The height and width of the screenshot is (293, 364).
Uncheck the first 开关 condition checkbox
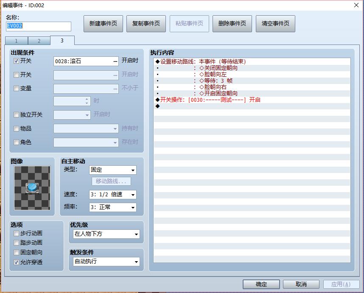(16, 61)
